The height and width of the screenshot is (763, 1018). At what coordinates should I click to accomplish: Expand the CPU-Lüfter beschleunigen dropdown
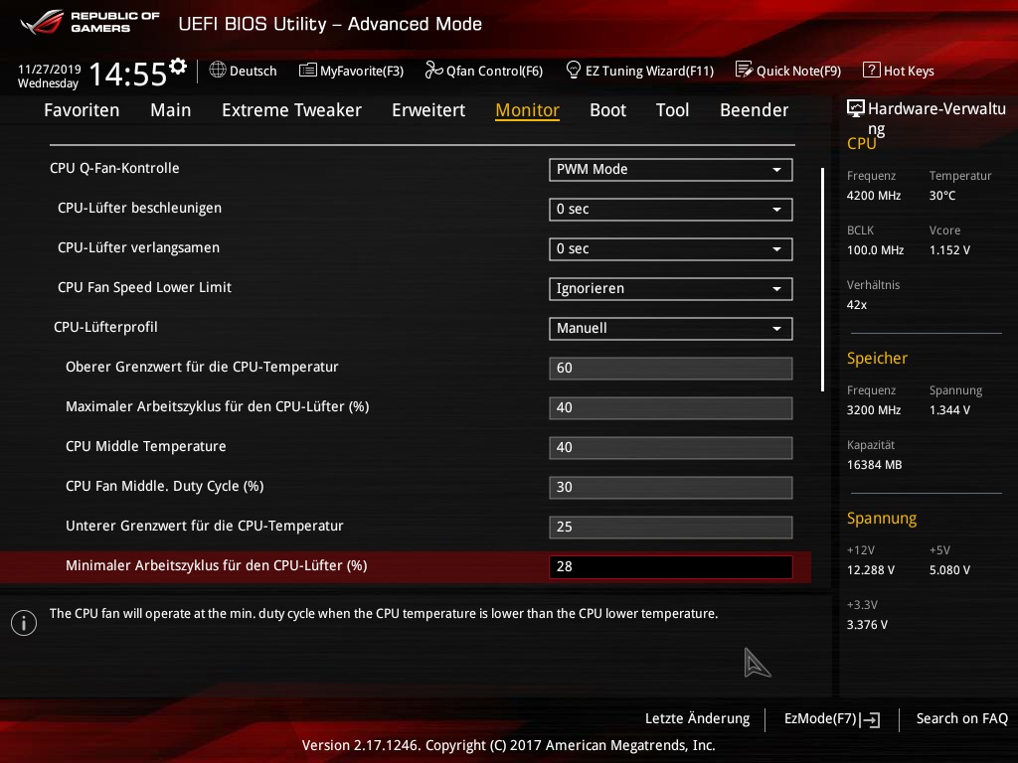(x=671, y=209)
